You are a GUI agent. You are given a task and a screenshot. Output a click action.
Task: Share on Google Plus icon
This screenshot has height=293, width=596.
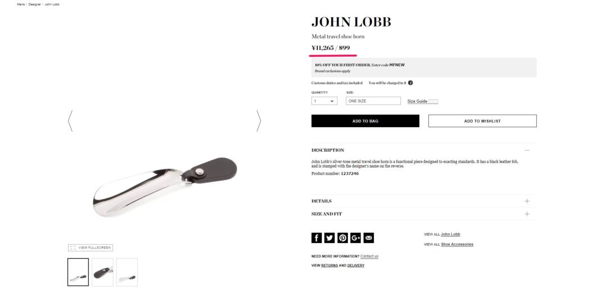click(x=356, y=238)
